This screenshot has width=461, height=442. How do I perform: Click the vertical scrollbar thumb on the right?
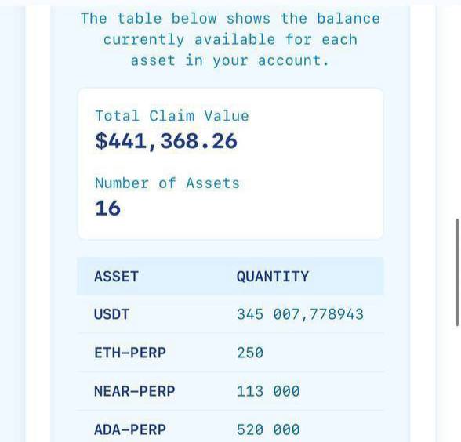coord(457,273)
